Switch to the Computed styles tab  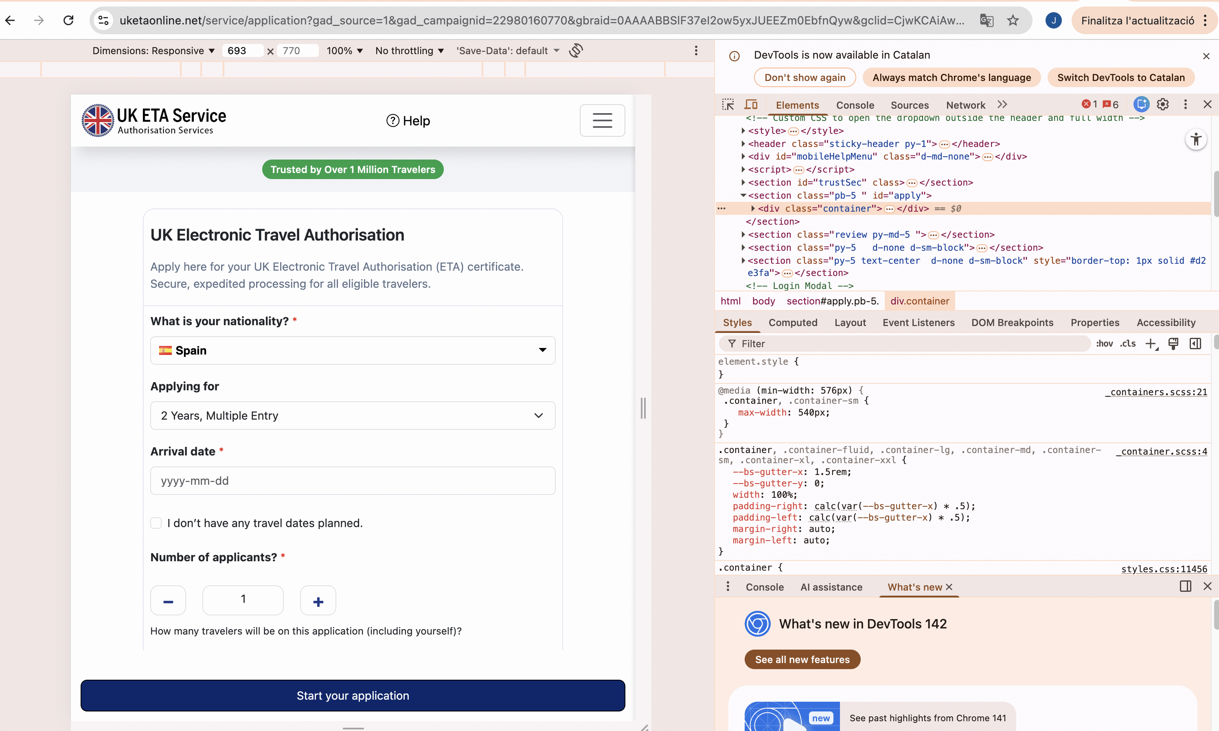coord(793,323)
